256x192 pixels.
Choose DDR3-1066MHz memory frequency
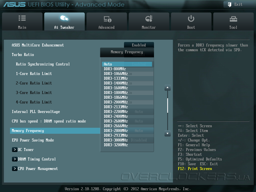[127, 74]
